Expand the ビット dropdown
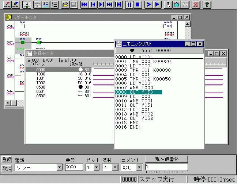This screenshot has height=184, width=237. 97,167
